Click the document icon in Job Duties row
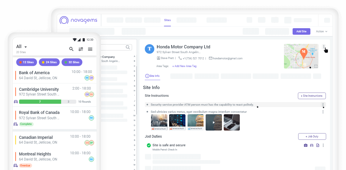 [318, 145]
